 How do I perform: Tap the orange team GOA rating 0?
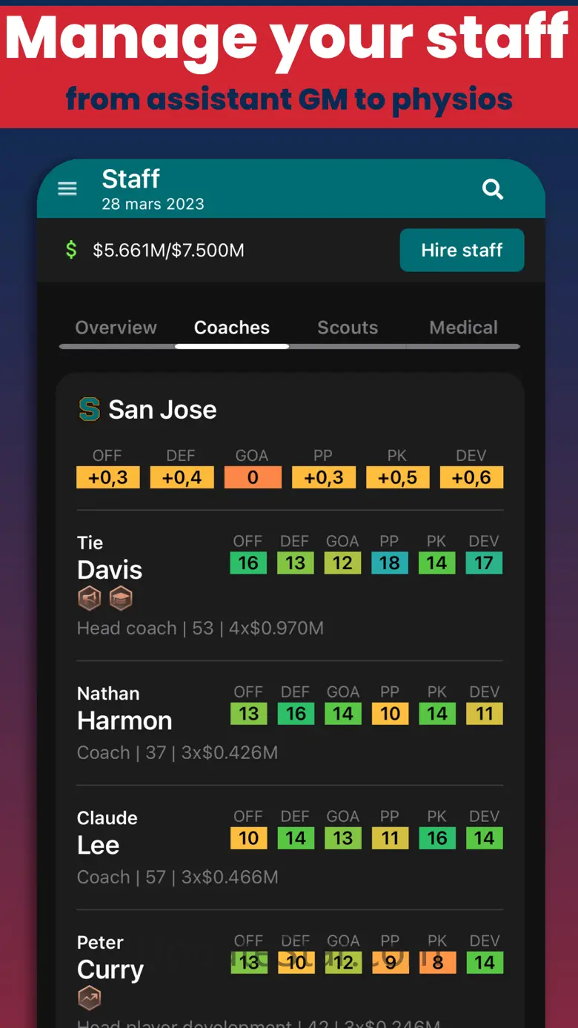253,477
